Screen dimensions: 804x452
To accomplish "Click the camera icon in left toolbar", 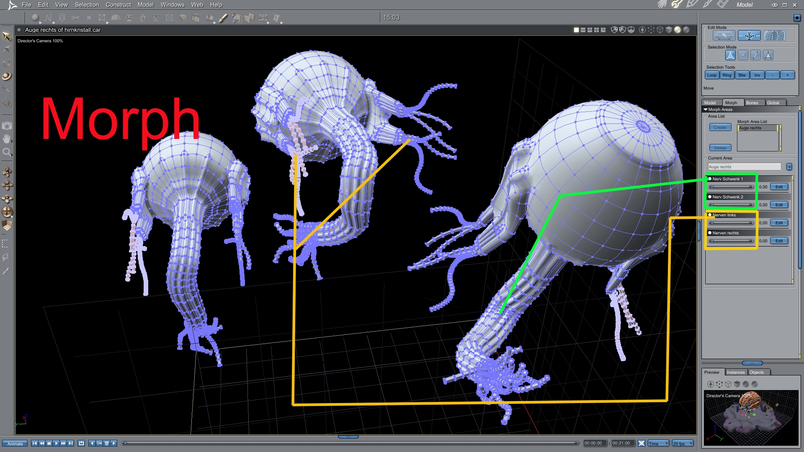I will click(x=7, y=126).
